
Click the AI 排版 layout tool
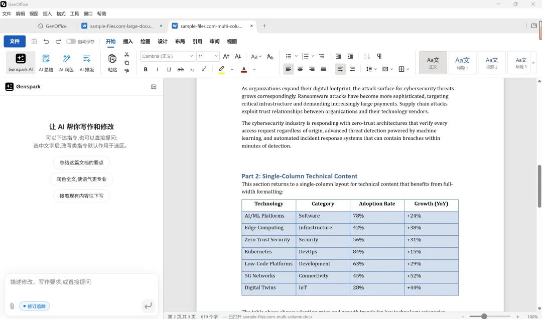[87, 63]
